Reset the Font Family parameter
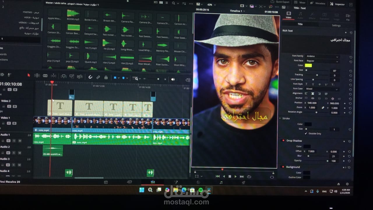Screen dimensions: 373x210 point(351,57)
